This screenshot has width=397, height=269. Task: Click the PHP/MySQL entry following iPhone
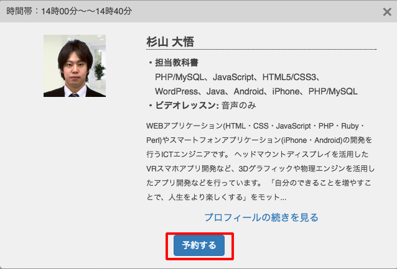point(333,91)
